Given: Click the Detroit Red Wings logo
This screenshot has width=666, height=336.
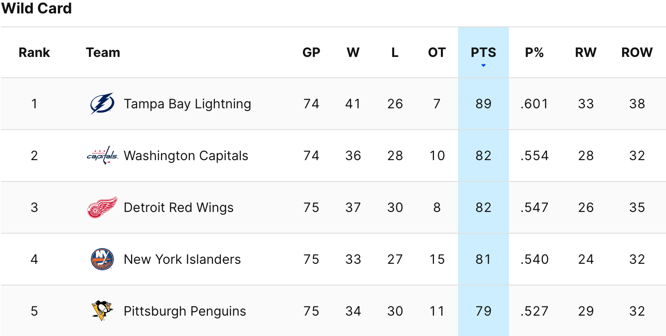Looking at the screenshot, I should point(102,207).
